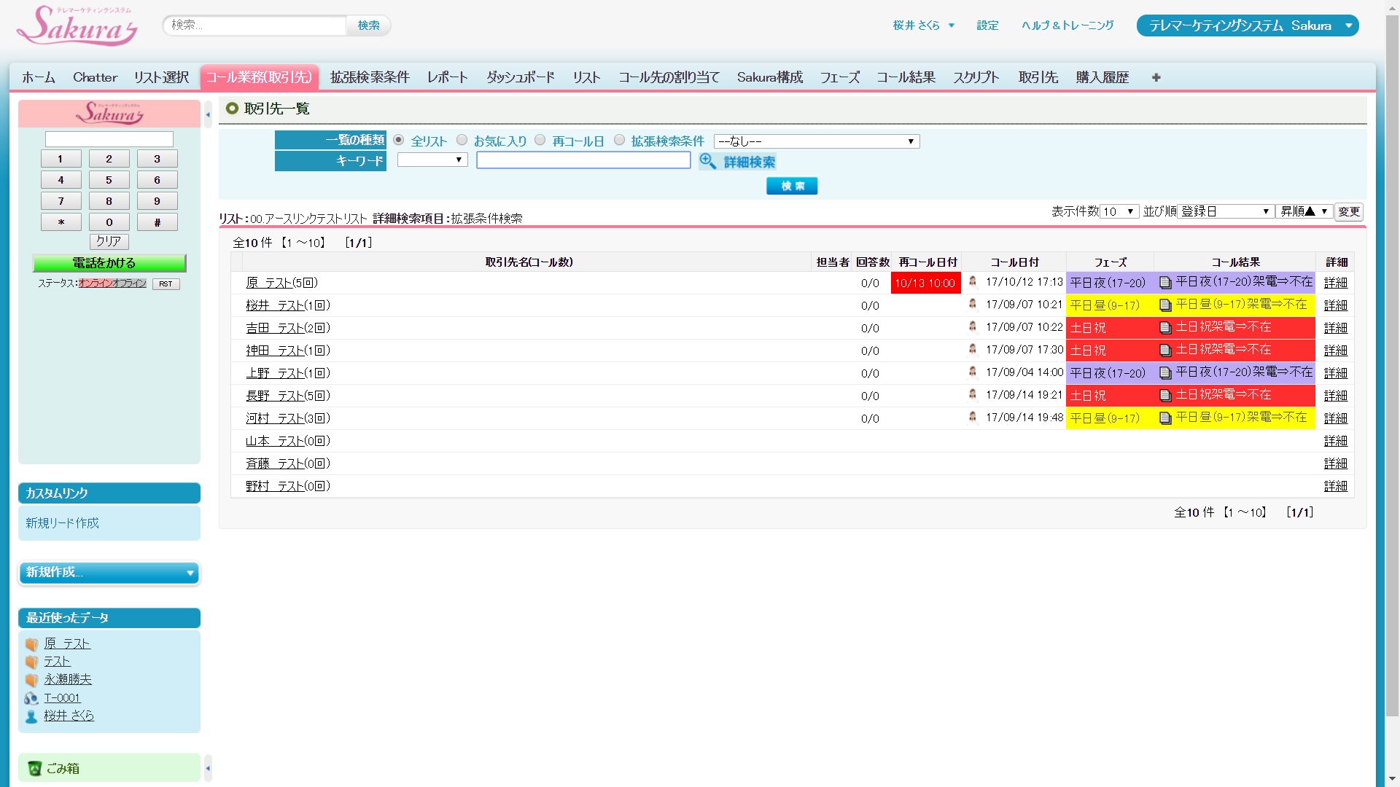Screen dimensions: 1400x787
Task: Open the コール結果 tab
Action: pyautogui.click(x=905, y=77)
